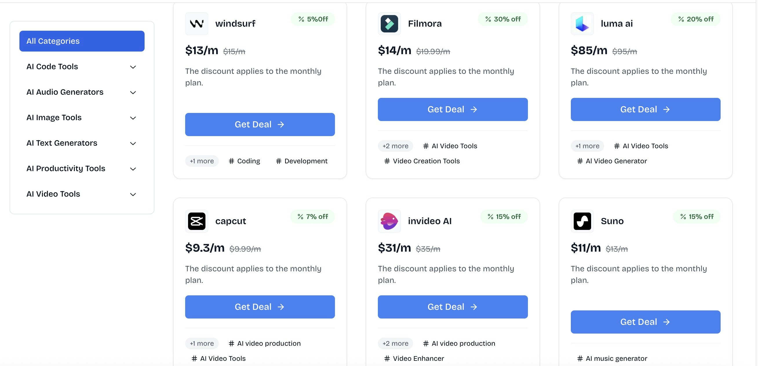Click the 20% off badge on luma ai
Image resolution: width=758 pixels, height=366 pixels.
(696, 19)
